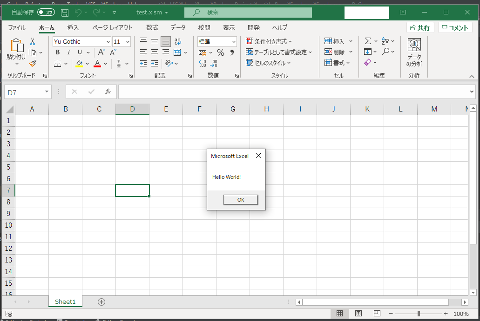The width and height of the screenshot is (480, 321).
Task: Click the decrease font size icon
Action: click(113, 52)
